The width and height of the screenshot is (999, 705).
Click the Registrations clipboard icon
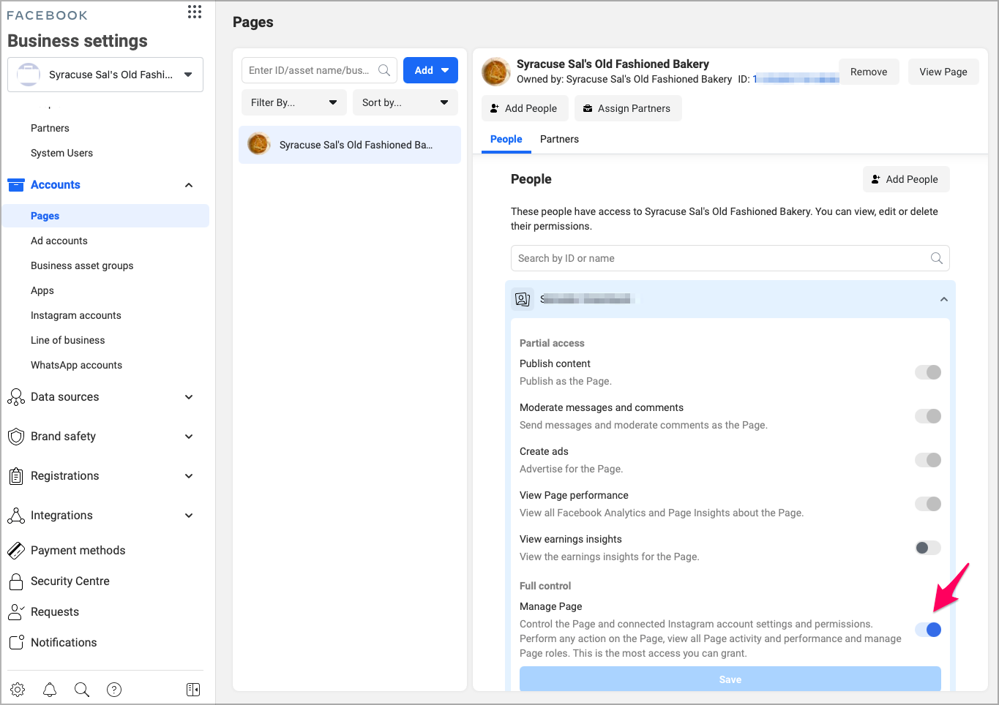(16, 476)
